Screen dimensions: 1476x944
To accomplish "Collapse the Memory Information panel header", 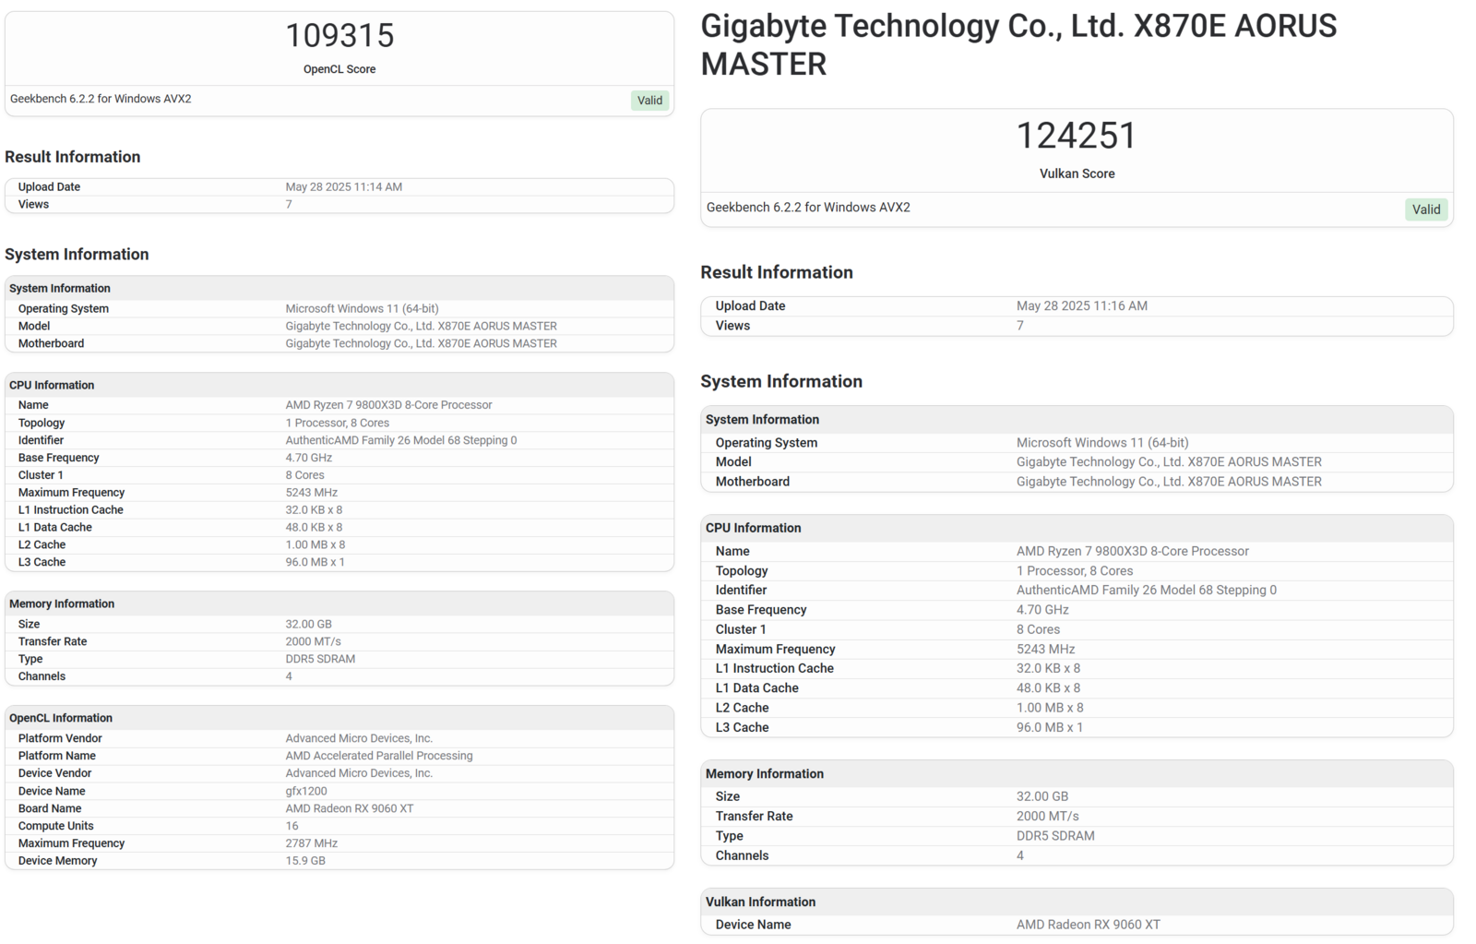I will 61,603.
